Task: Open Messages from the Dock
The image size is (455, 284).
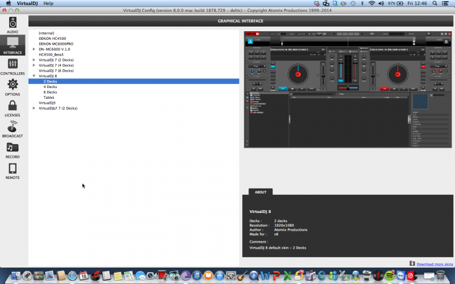Action: [x=140, y=275]
